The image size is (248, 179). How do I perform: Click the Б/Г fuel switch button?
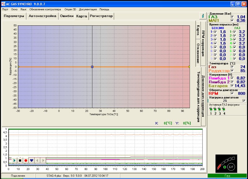point(231,167)
